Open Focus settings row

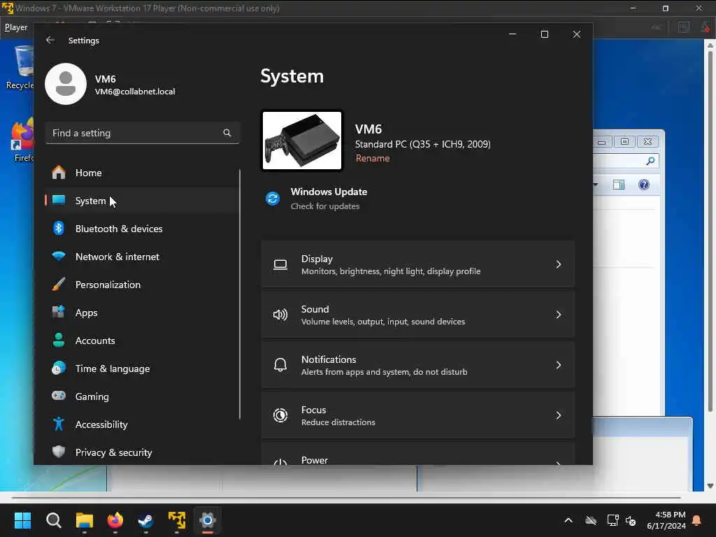point(418,415)
